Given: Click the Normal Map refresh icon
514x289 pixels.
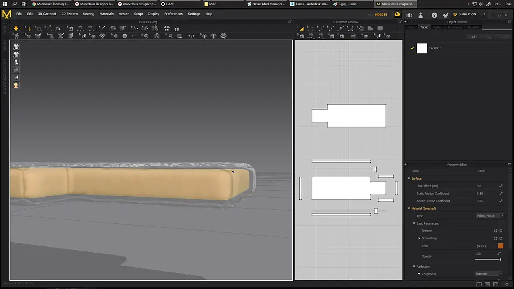Looking at the screenshot, I should 500,238.
